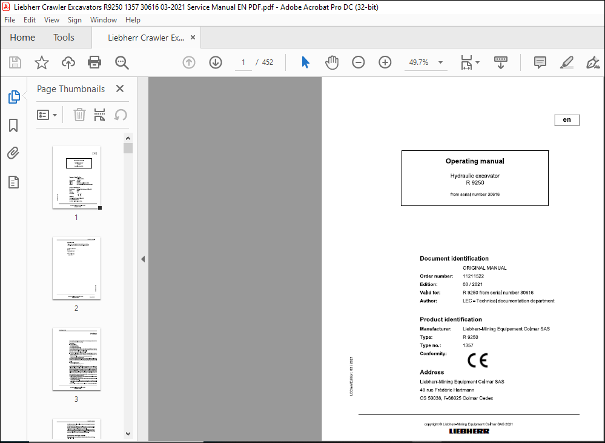This screenshot has height=443, width=605.
Task: Zoom in with plus button
Action: coord(385,62)
